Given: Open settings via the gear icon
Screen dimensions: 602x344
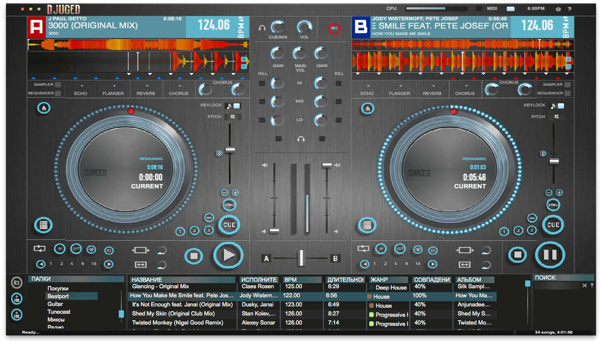Looking at the screenshot, I should 558,9.
